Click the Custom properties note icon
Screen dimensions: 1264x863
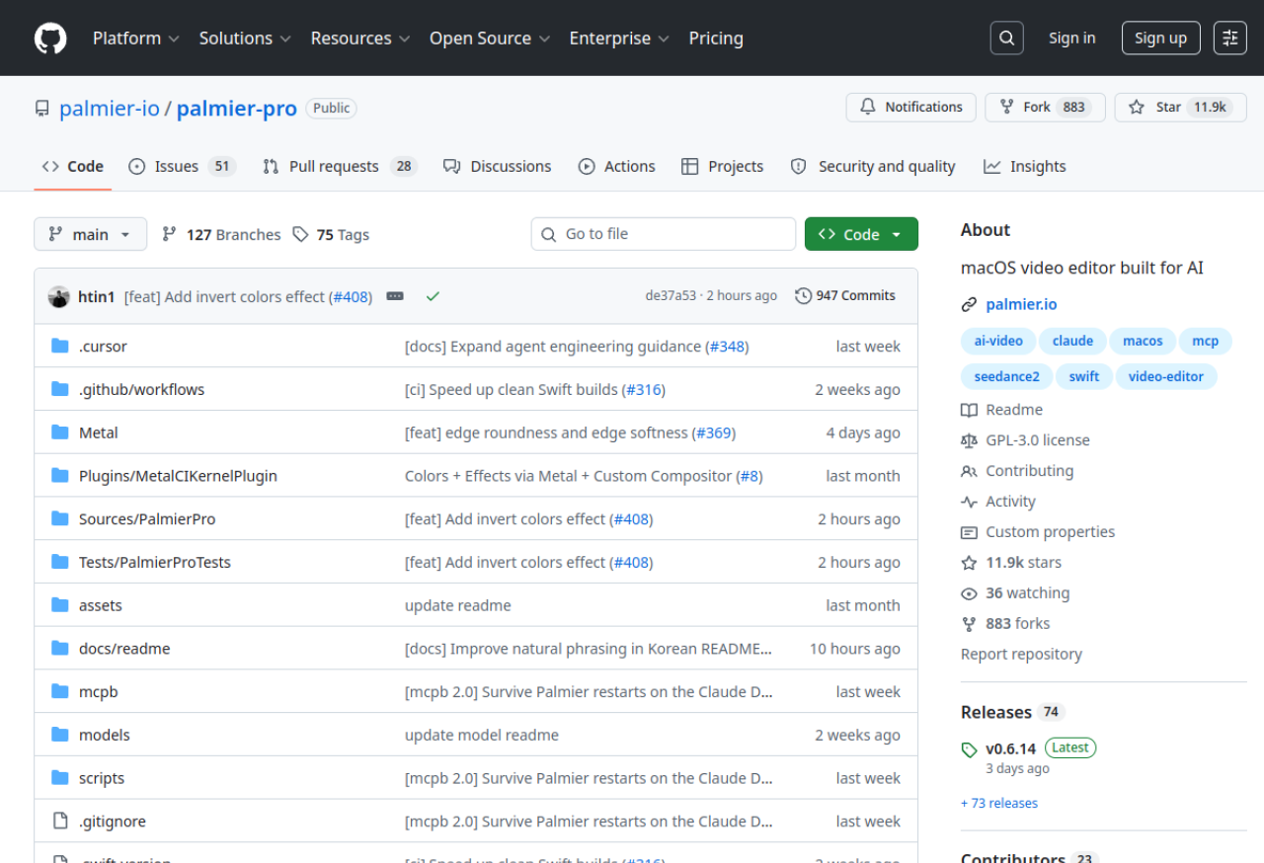click(x=969, y=532)
